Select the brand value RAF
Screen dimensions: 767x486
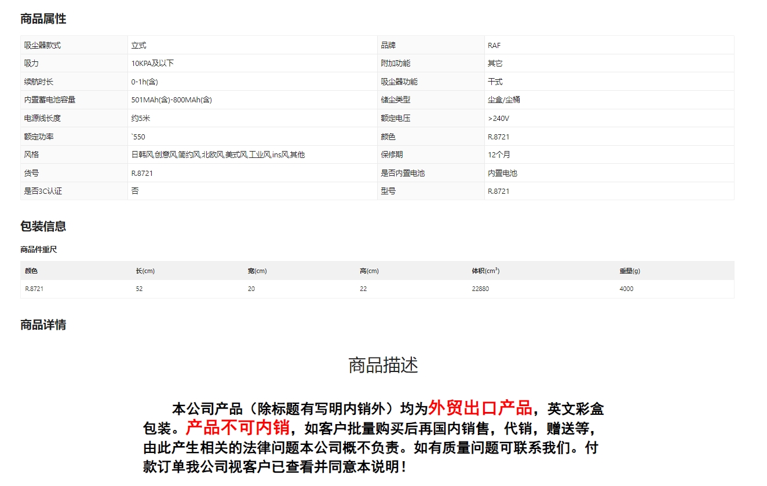click(494, 45)
